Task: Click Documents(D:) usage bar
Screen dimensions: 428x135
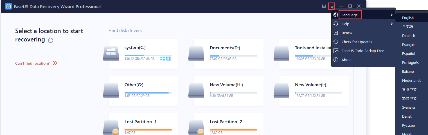Action: click(x=233, y=56)
